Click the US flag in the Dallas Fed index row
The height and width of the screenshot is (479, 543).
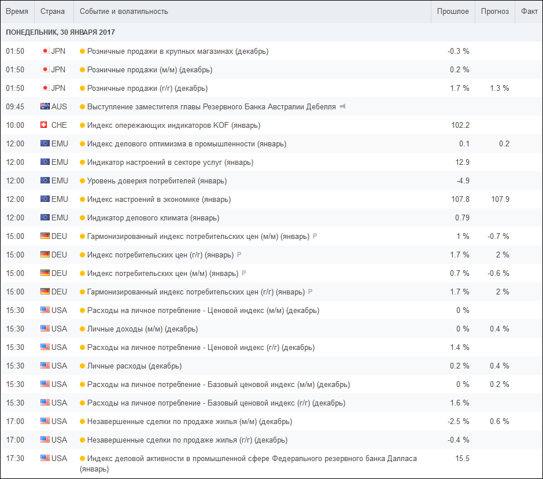[45, 458]
